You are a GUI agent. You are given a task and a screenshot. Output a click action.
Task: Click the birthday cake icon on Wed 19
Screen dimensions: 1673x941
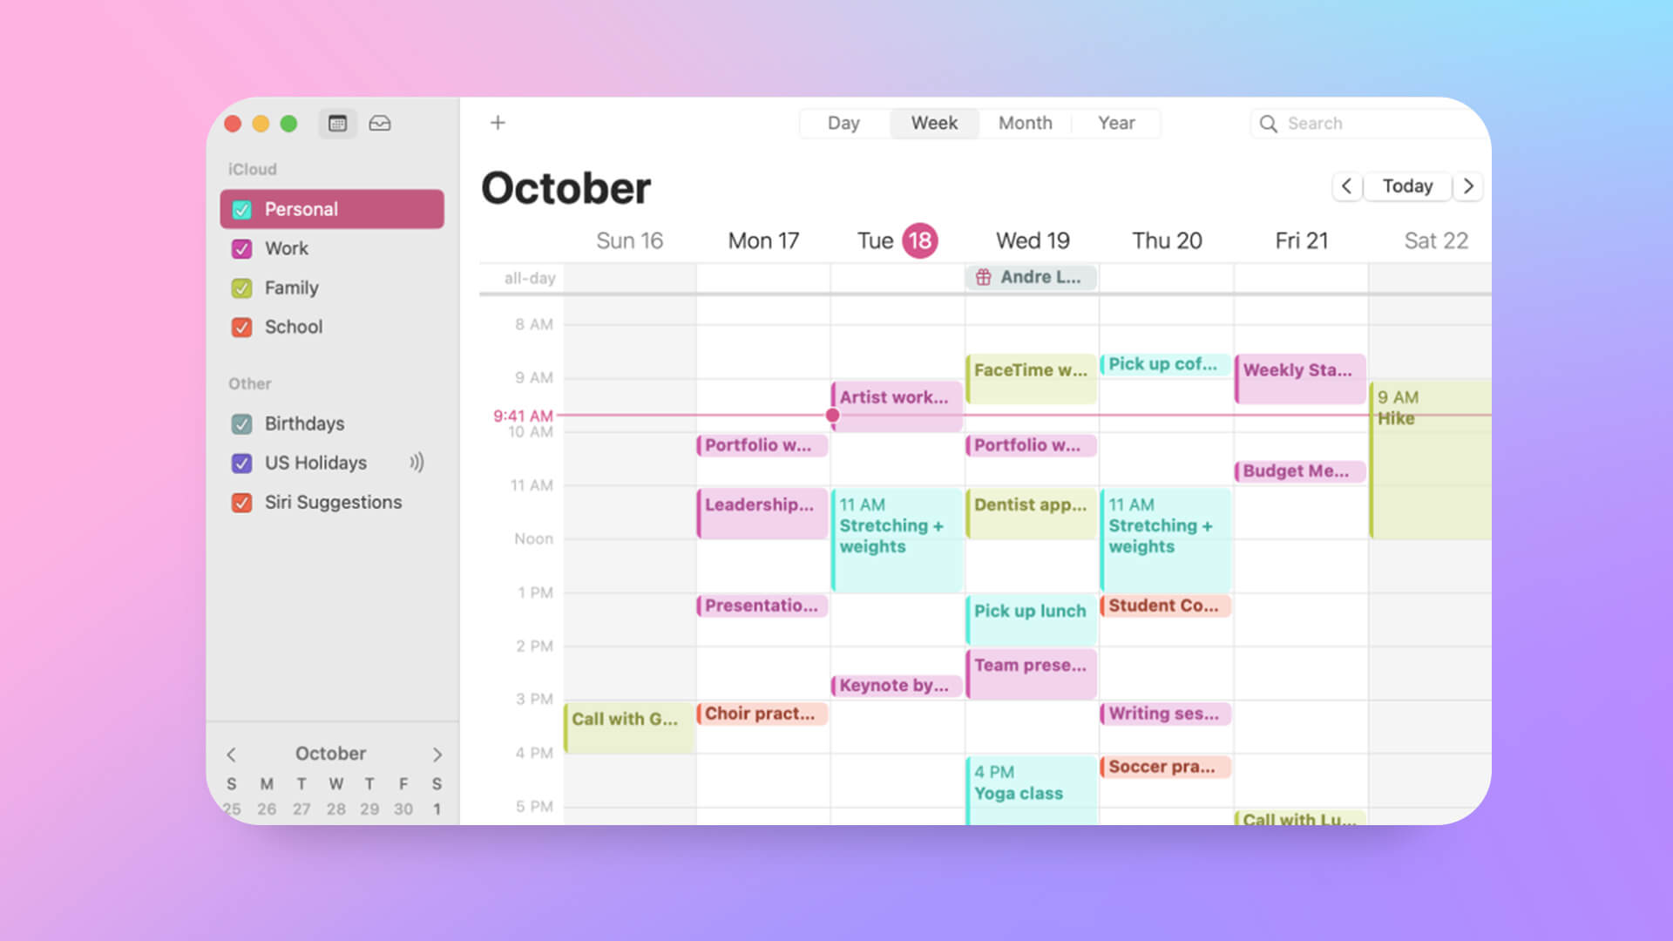coord(982,275)
